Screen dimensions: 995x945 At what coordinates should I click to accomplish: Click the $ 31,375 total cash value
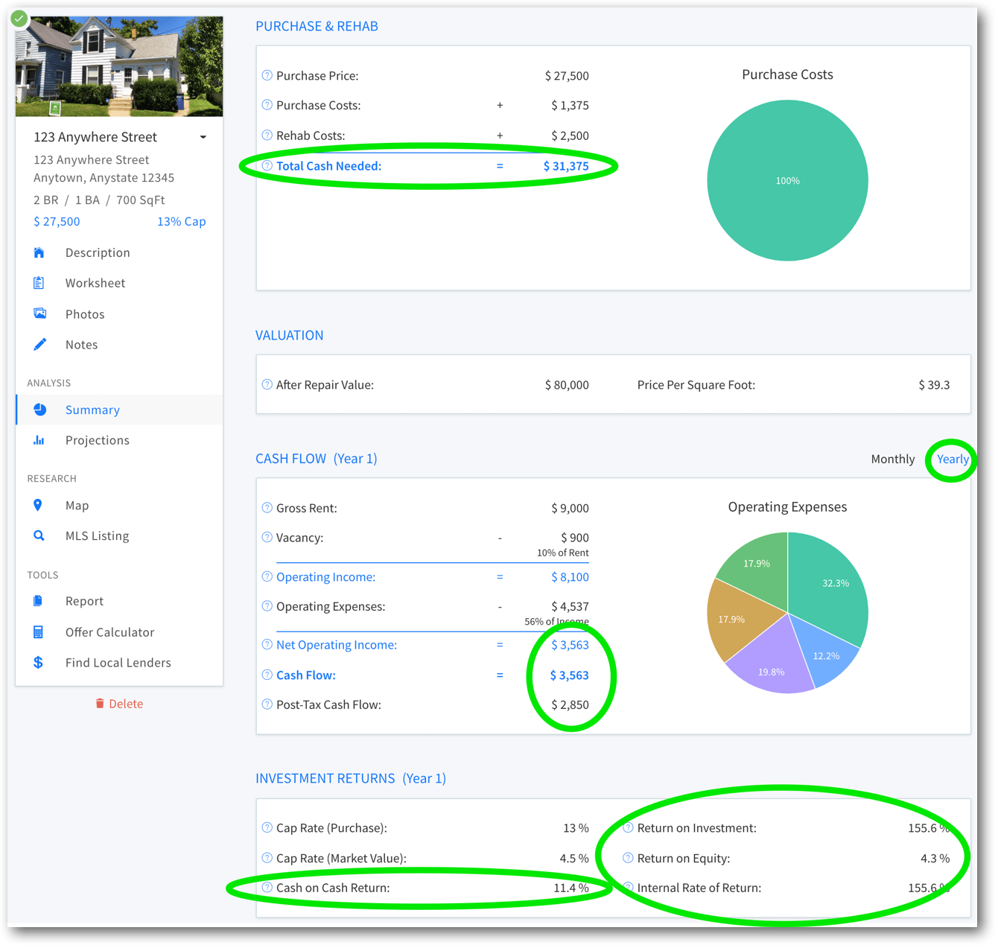click(566, 166)
